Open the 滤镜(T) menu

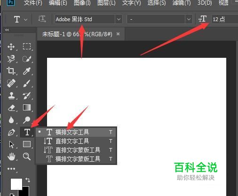coord(182,3)
